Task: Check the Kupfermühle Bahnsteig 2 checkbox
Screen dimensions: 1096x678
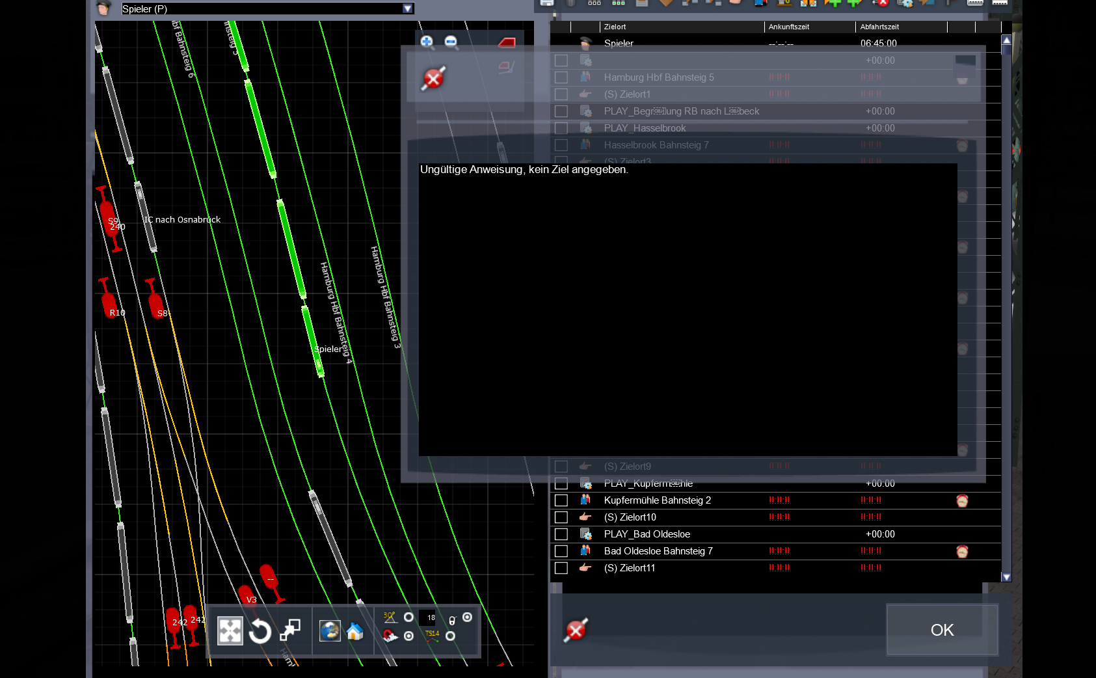Action: pos(561,500)
